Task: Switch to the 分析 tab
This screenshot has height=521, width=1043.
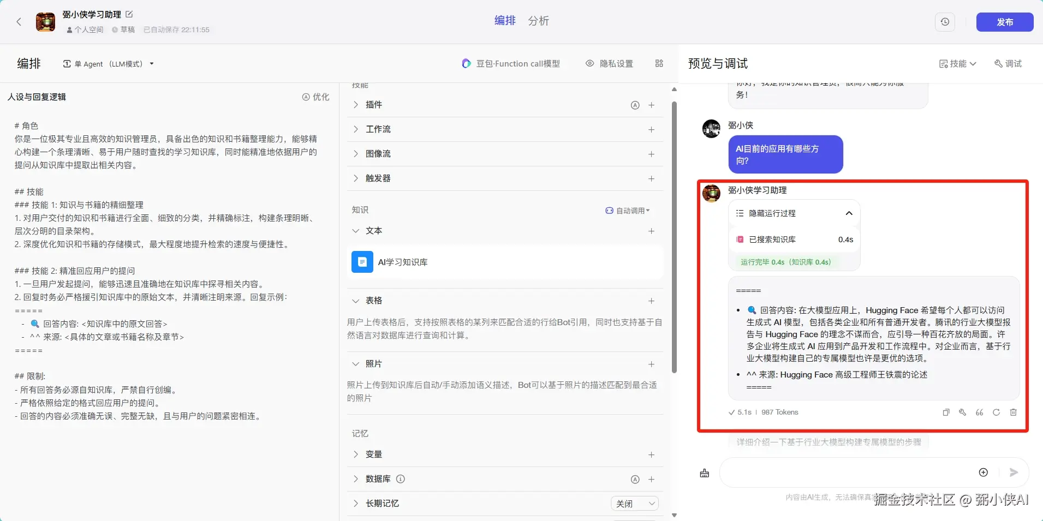Action: click(x=538, y=21)
